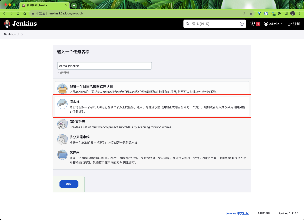Focus the 查找 search input field
This screenshot has height=220, width=304.
214,24
